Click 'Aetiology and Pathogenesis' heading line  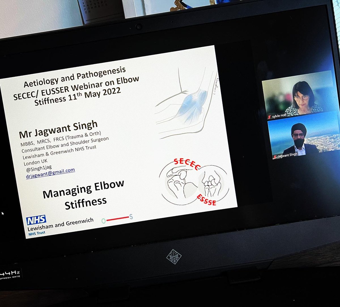[x=75, y=77]
